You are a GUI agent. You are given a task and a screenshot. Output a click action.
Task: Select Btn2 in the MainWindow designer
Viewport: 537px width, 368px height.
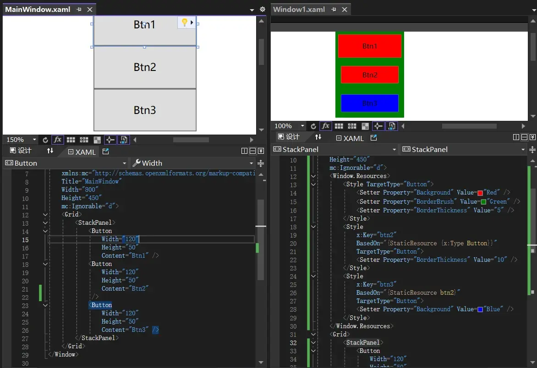[x=145, y=67]
